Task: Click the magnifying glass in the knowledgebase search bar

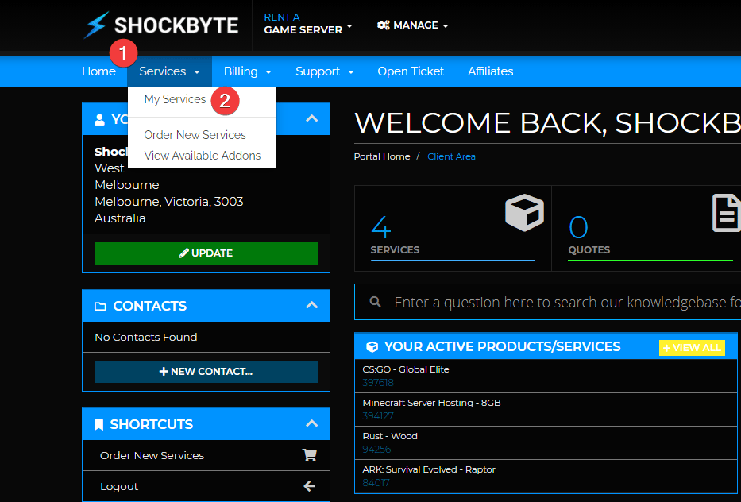Action: [x=375, y=302]
